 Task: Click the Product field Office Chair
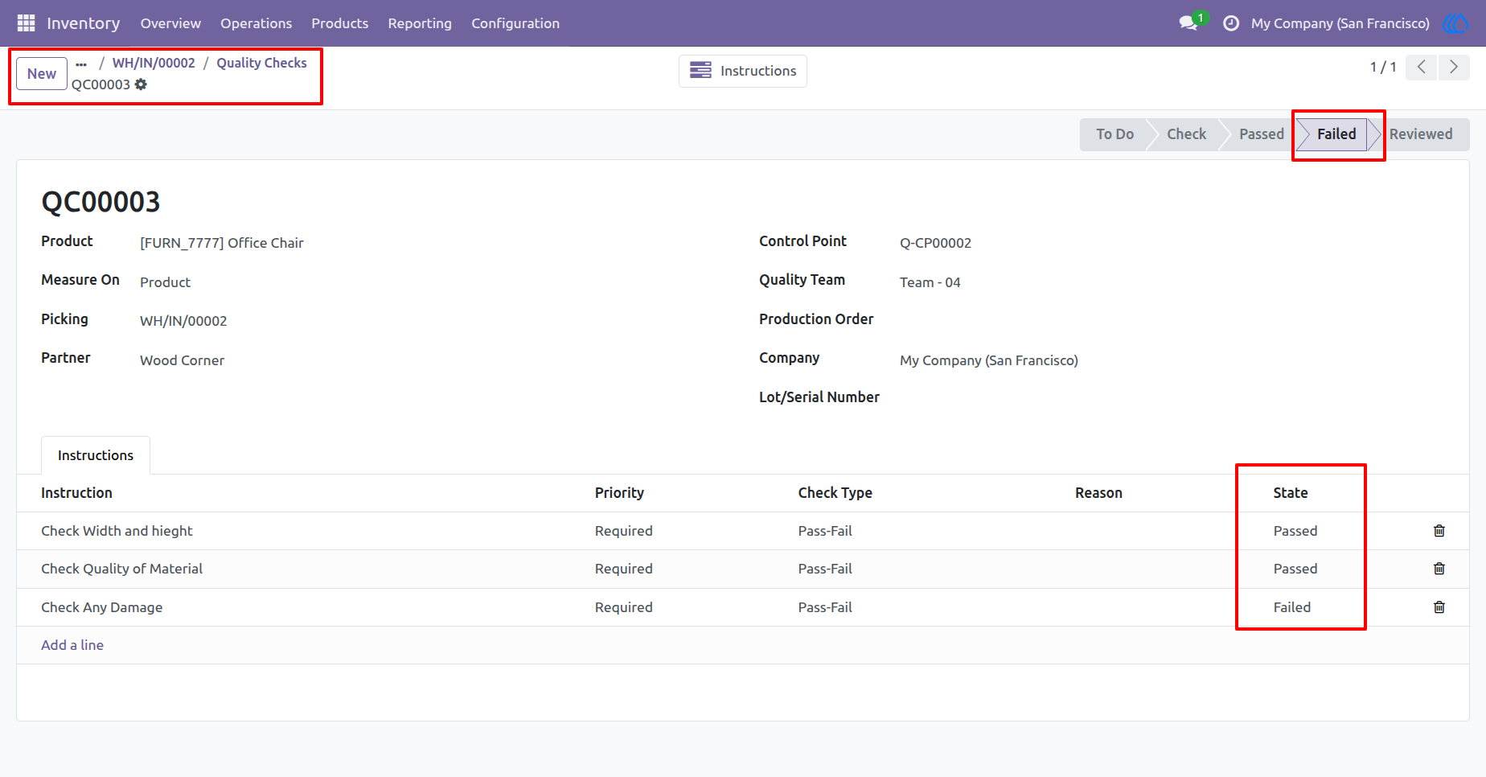click(x=222, y=243)
